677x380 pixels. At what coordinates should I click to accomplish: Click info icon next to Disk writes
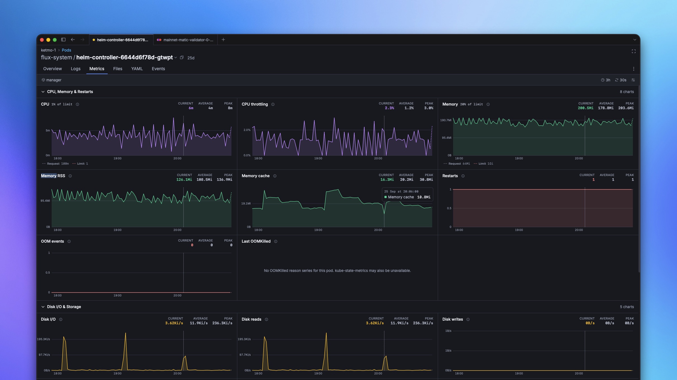468,319
